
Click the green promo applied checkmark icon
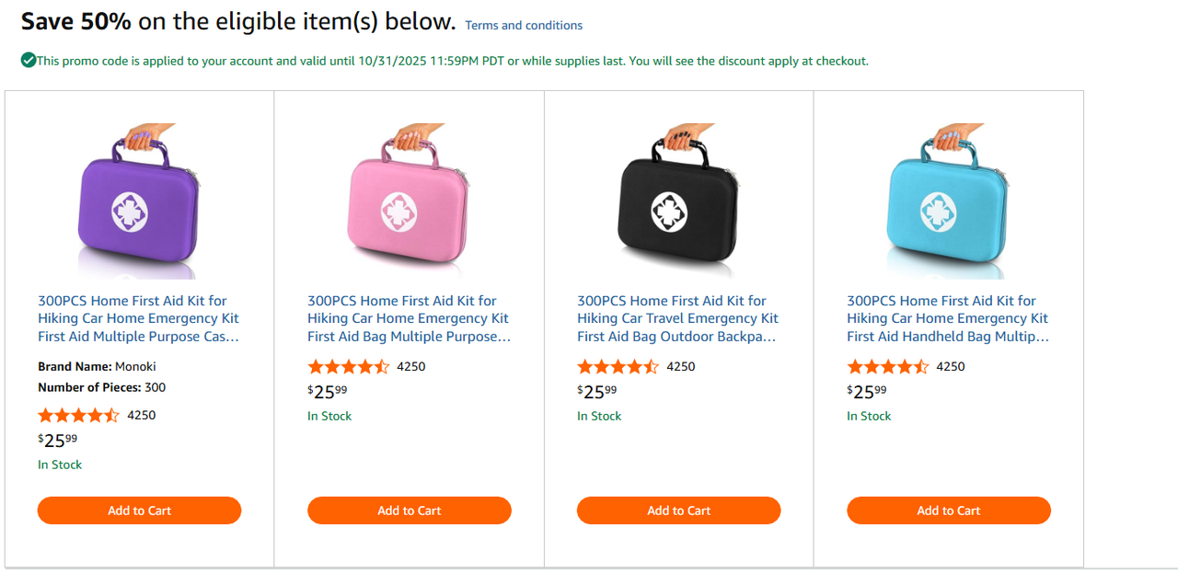coord(29,61)
